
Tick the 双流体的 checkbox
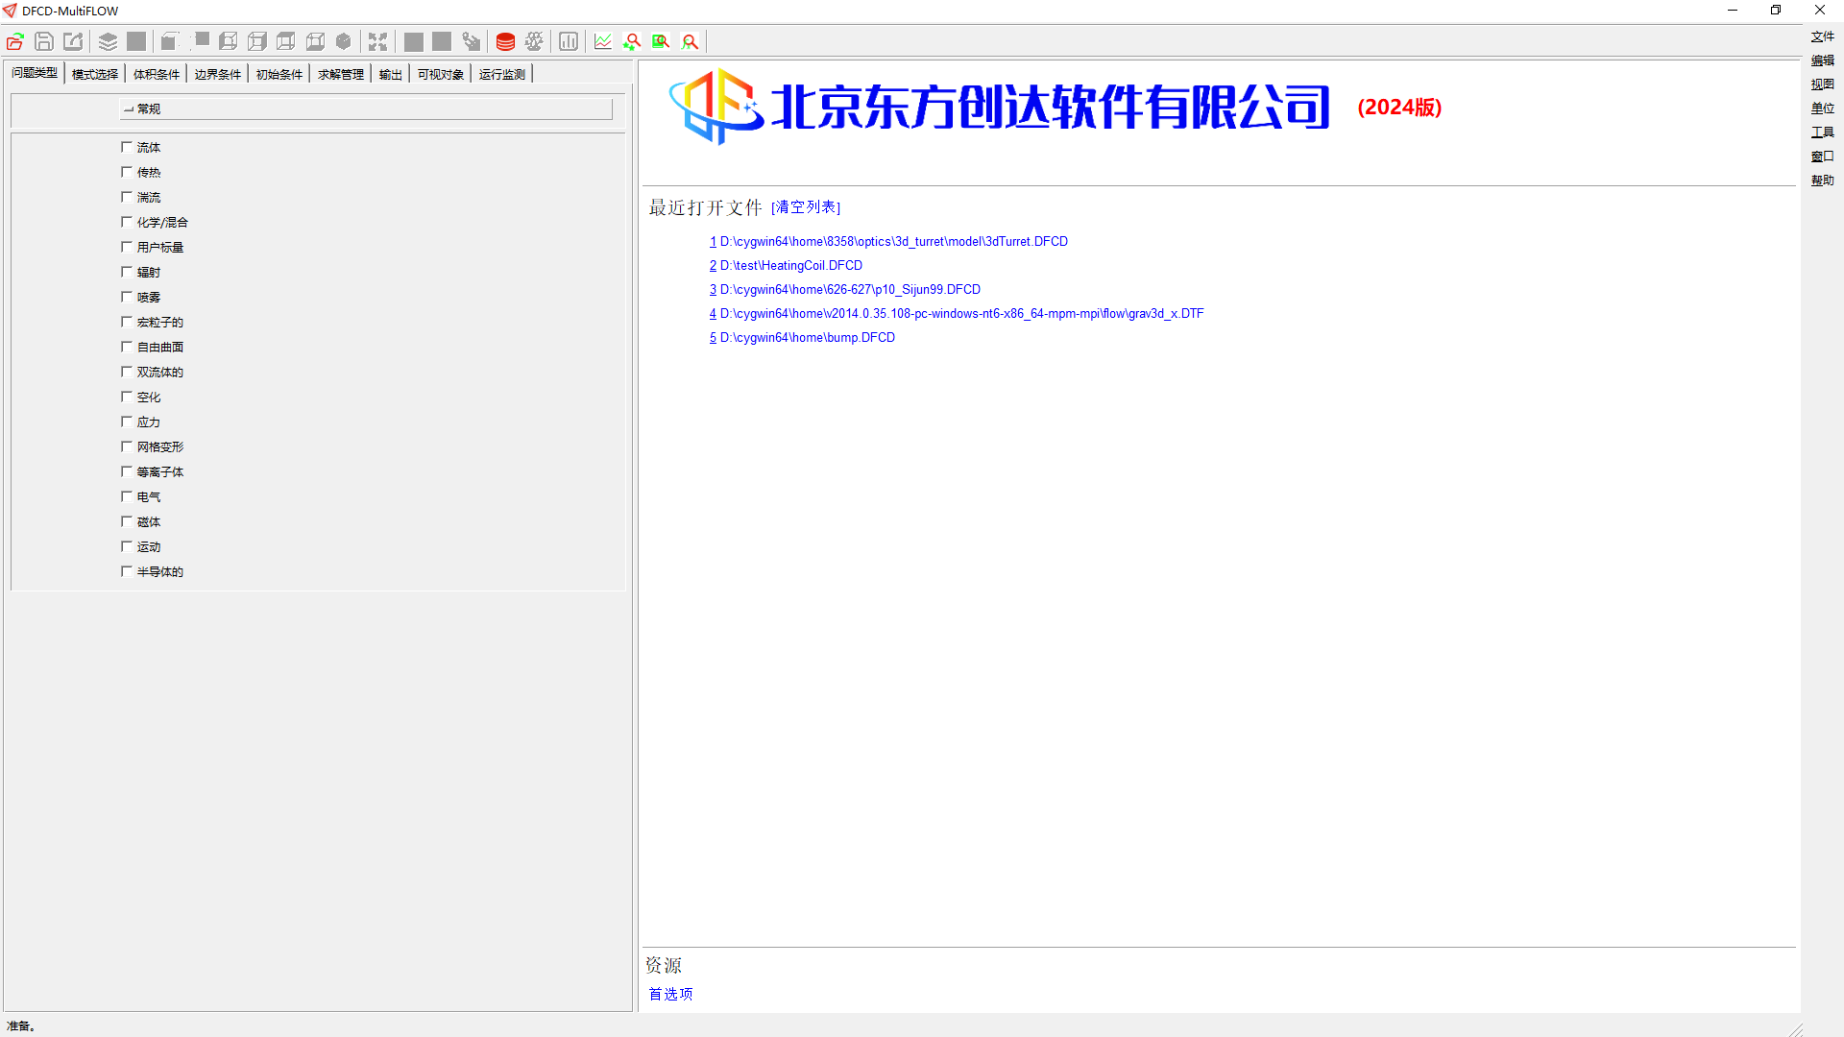coord(127,372)
